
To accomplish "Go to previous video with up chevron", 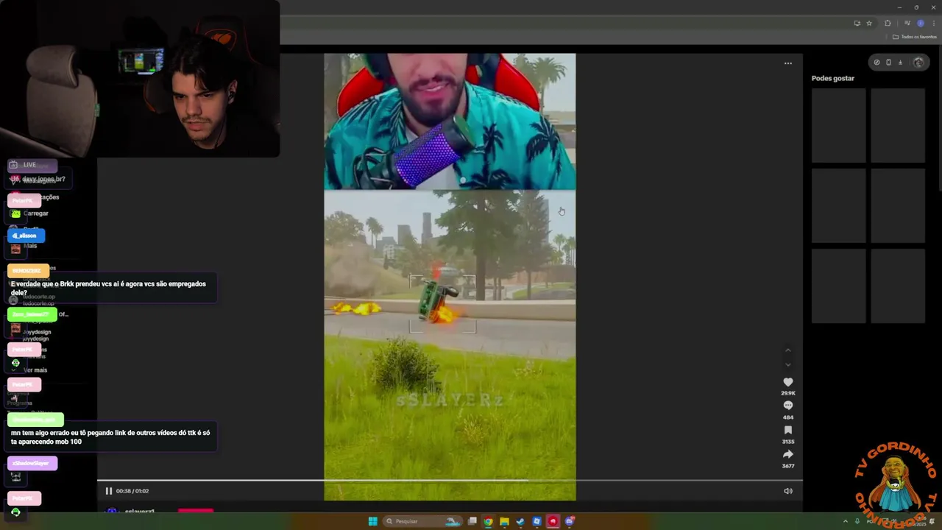I will [x=788, y=350].
